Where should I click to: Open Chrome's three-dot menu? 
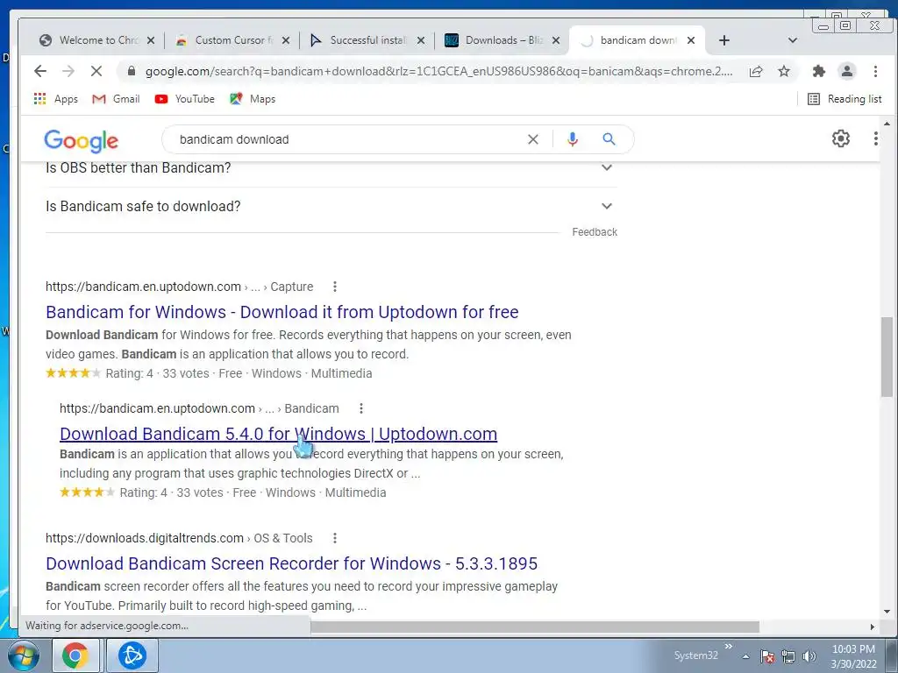coord(875,71)
